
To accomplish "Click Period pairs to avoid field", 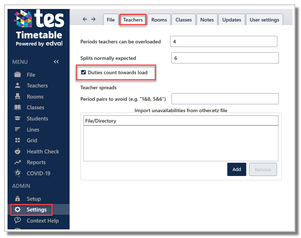I will [x=225, y=99].
